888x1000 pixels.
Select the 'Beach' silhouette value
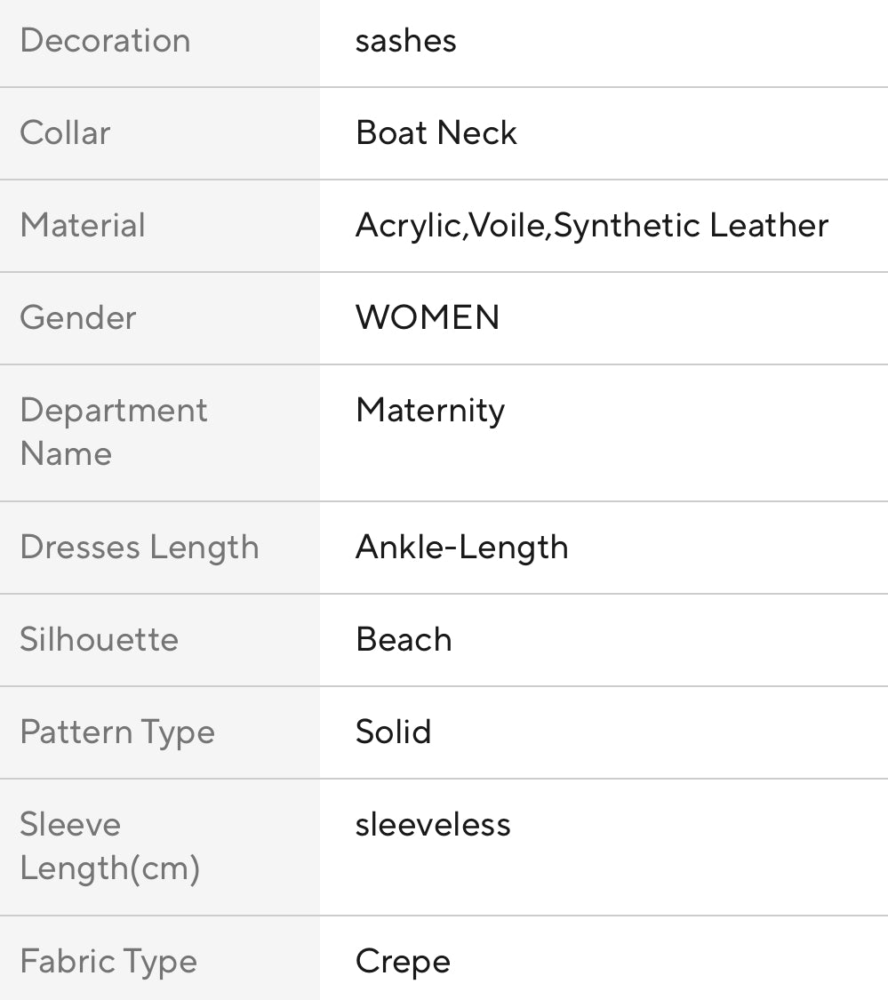coord(404,640)
